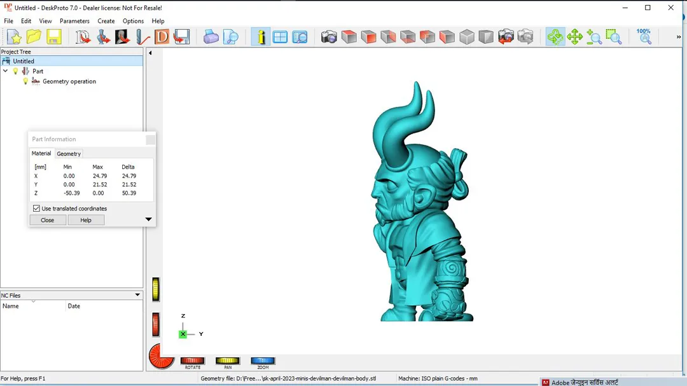
Task: Uncheck Use translated coordinates checkbox
Action: 36,209
